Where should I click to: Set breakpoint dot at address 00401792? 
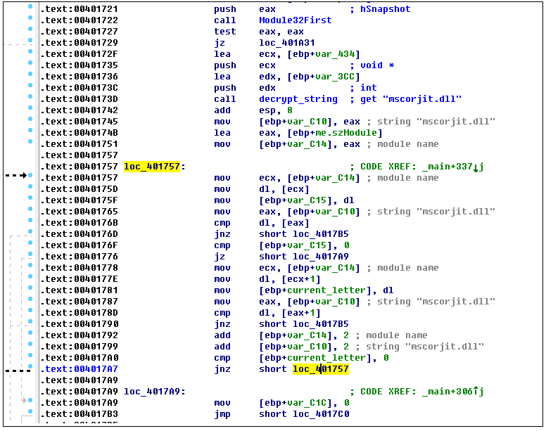(30, 335)
